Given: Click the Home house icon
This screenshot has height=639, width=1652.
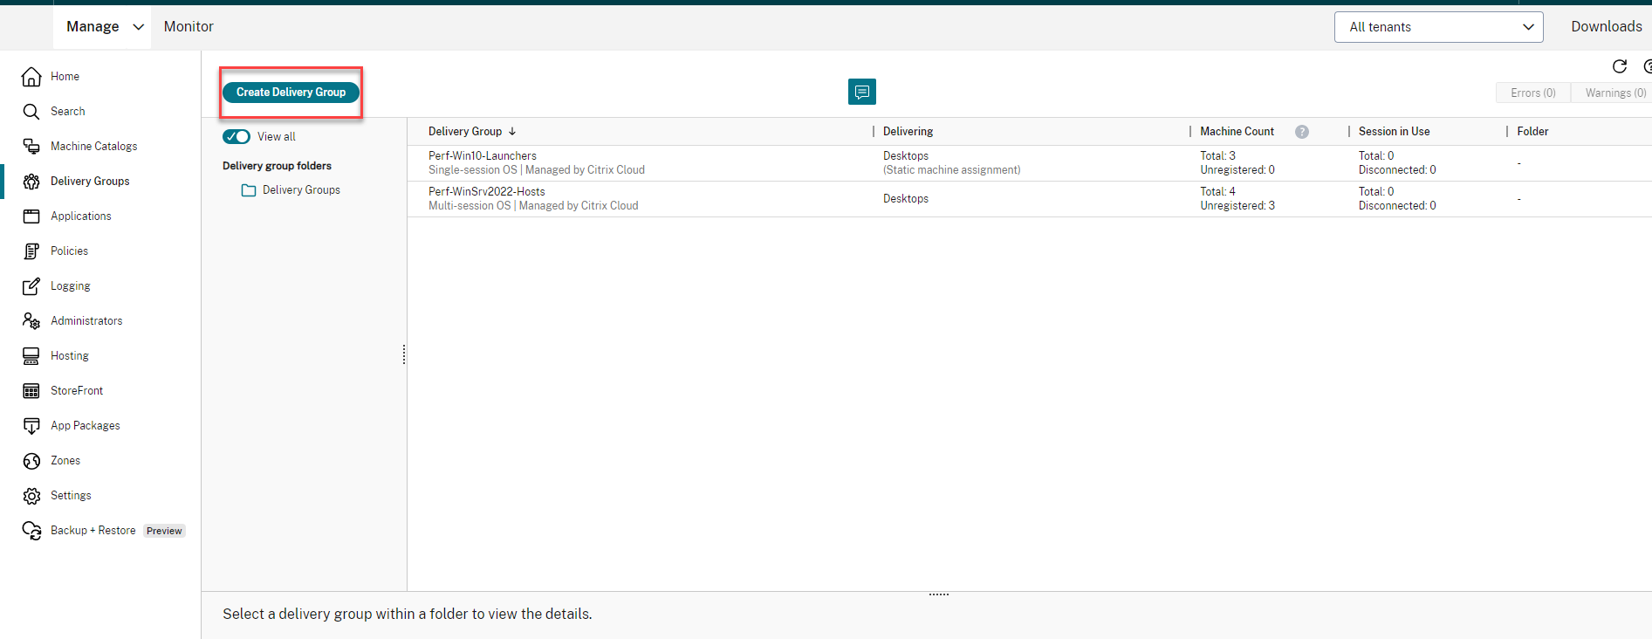Looking at the screenshot, I should [31, 77].
